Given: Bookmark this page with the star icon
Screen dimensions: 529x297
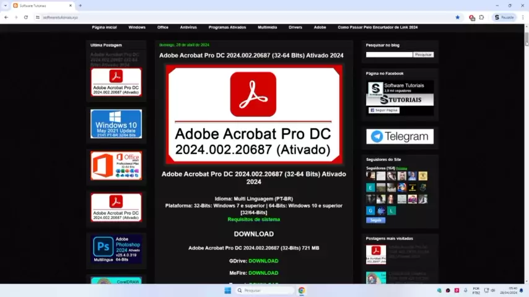Looking at the screenshot, I should pyautogui.click(x=458, y=17).
